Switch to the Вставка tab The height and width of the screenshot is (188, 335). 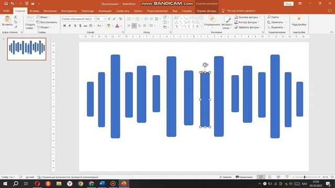pos(34,10)
